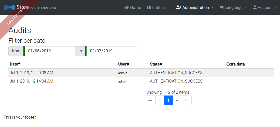Expand the Account dropdown caret
Screen dimensions: 280x127
tap(276, 7)
